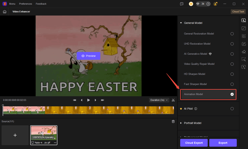The height and width of the screenshot is (149, 248).
Task: Click the Video Enhancer tab title
Action: click(x=21, y=12)
